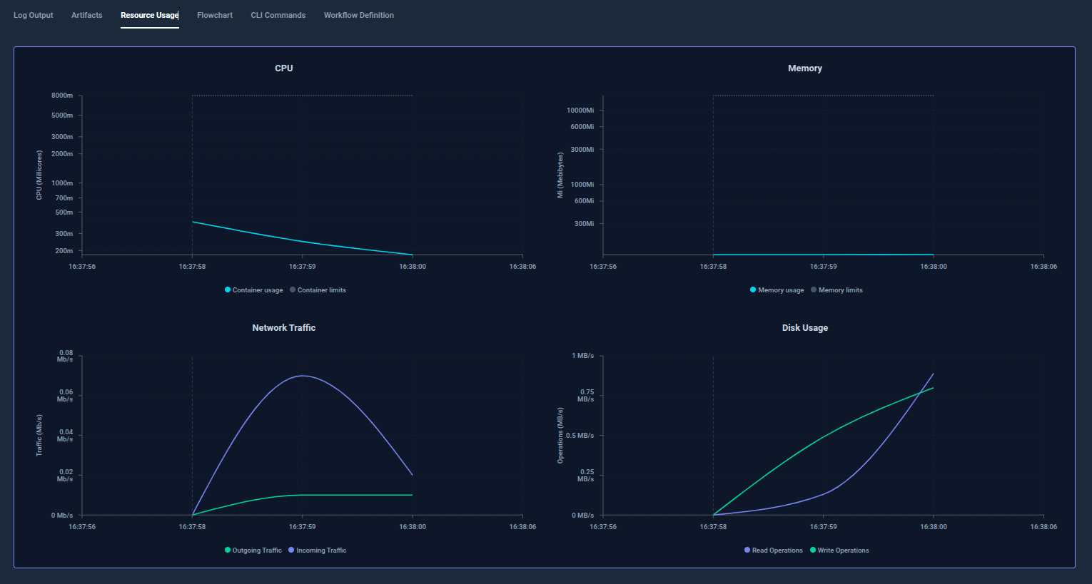1092x584 pixels.
Task: Go to the CLI Commands tab
Action: pos(278,15)
